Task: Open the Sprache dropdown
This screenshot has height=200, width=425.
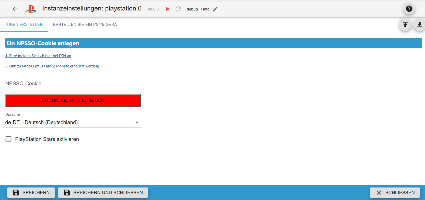Action: 73,122
